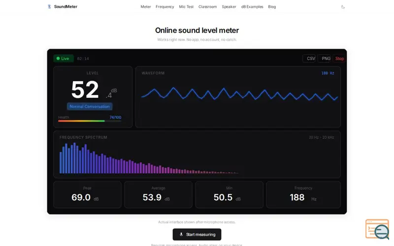394x246 pixels.
Task: Click the SoundMeter logo icon
Action: [x=49, y=6]
